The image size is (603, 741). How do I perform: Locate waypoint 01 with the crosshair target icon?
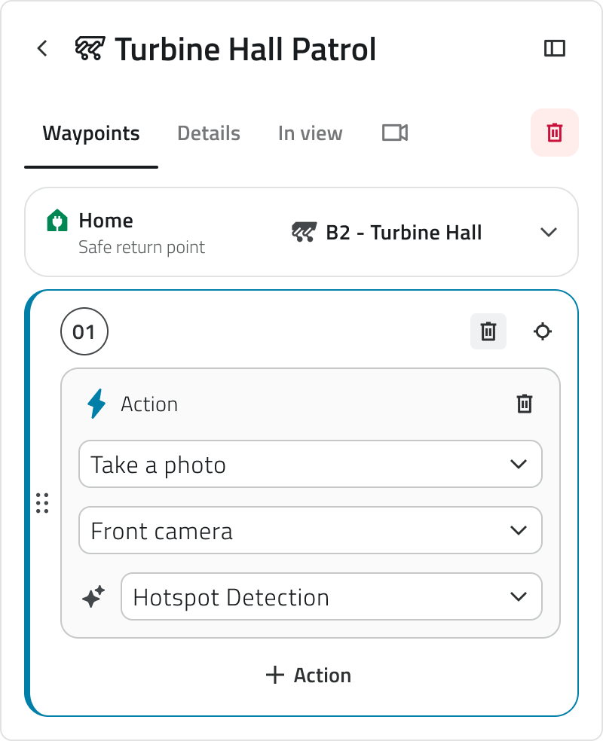[543, 331]
